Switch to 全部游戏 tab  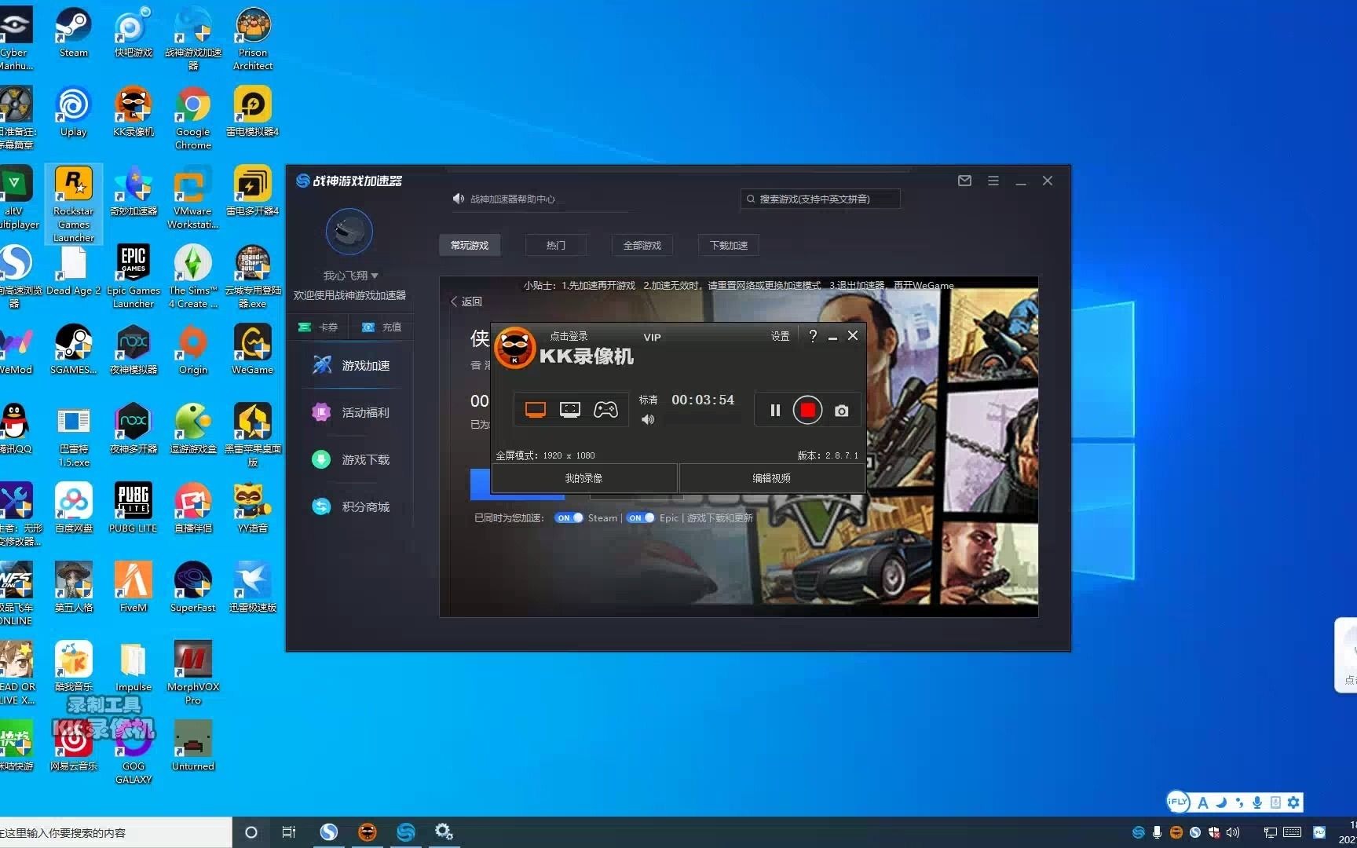click(642, 245)
